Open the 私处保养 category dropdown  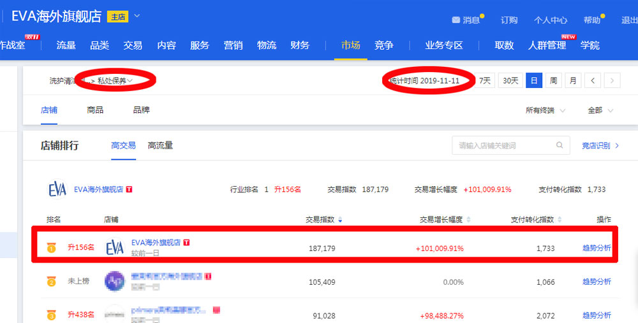[115, 81]
